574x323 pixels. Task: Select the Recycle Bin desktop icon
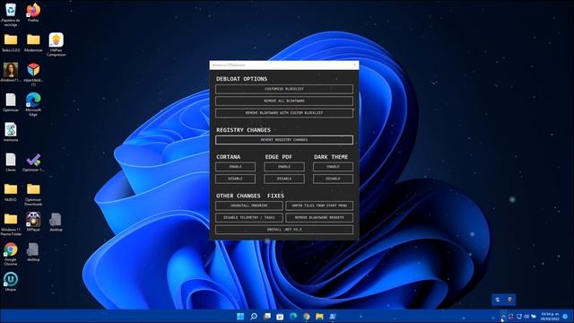pos(11,14)
